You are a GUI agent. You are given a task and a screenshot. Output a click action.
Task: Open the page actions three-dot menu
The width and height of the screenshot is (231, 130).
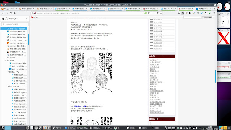pos(154,13)
